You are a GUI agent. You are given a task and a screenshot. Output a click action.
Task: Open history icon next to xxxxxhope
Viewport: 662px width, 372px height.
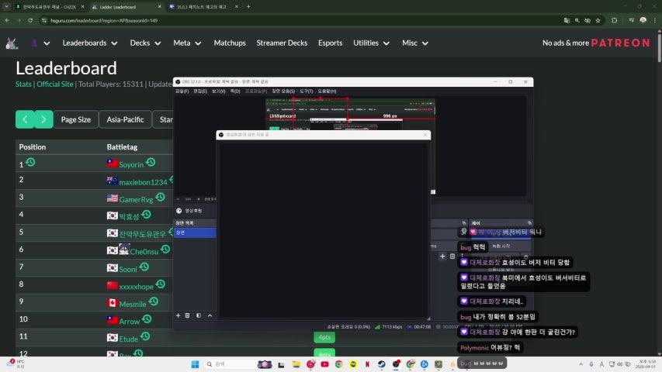pyautogui.click(x=161, y=284)
